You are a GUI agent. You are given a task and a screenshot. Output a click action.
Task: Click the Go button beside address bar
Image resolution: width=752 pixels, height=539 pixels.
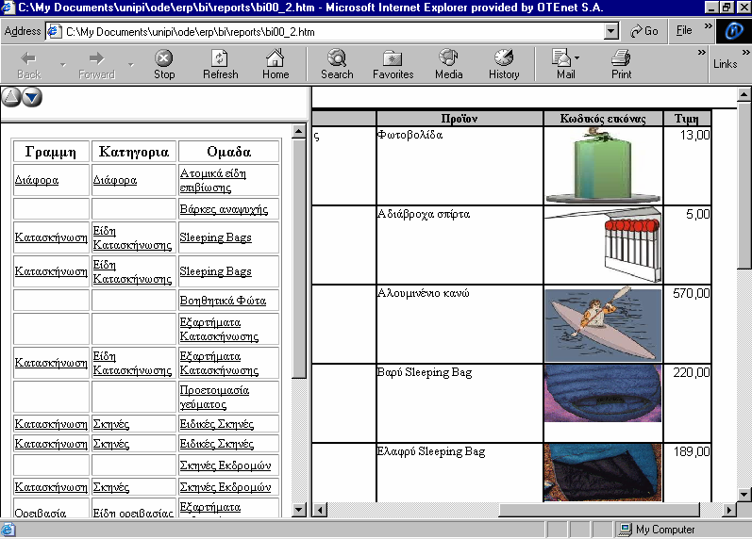(x=643, y=31)
